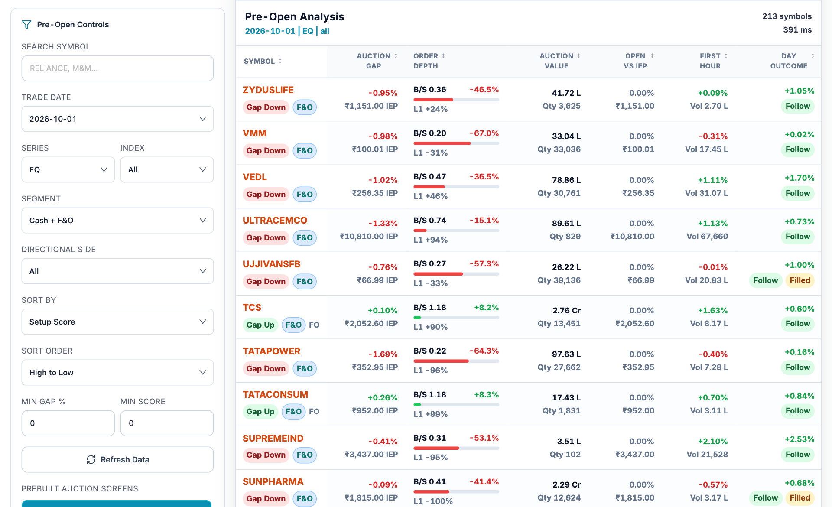Click order depth bar in TCS row
832x507 pixels.
456,318
